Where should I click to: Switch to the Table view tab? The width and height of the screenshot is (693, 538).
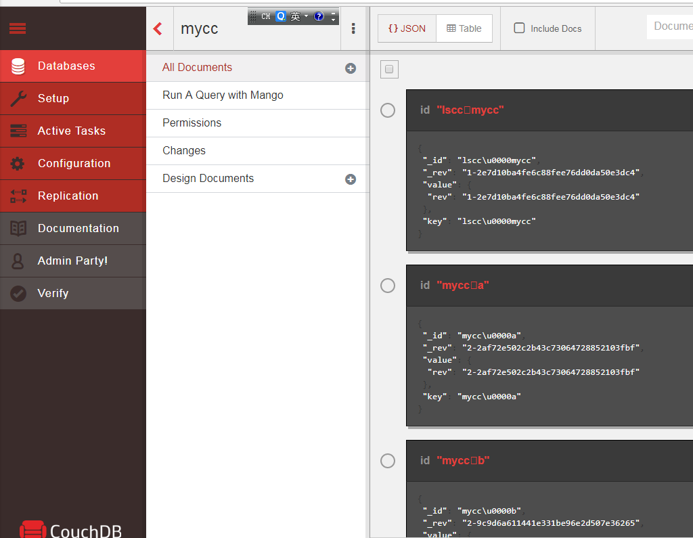point(464,28)
